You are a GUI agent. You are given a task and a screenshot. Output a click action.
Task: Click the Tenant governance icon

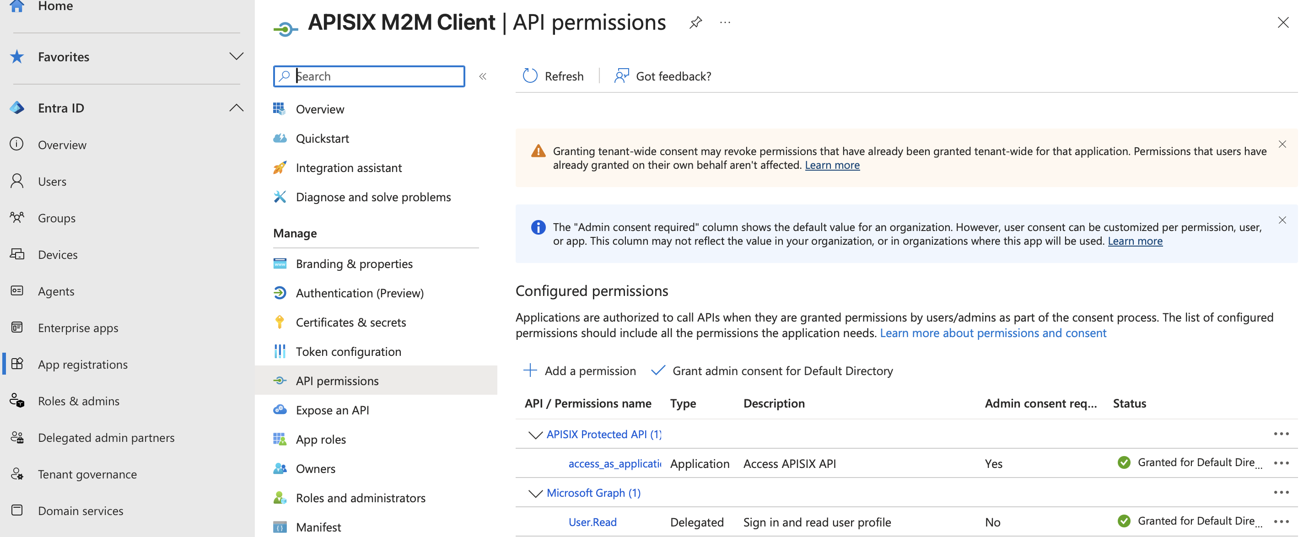pyautogui.click(x=17, y=473)
